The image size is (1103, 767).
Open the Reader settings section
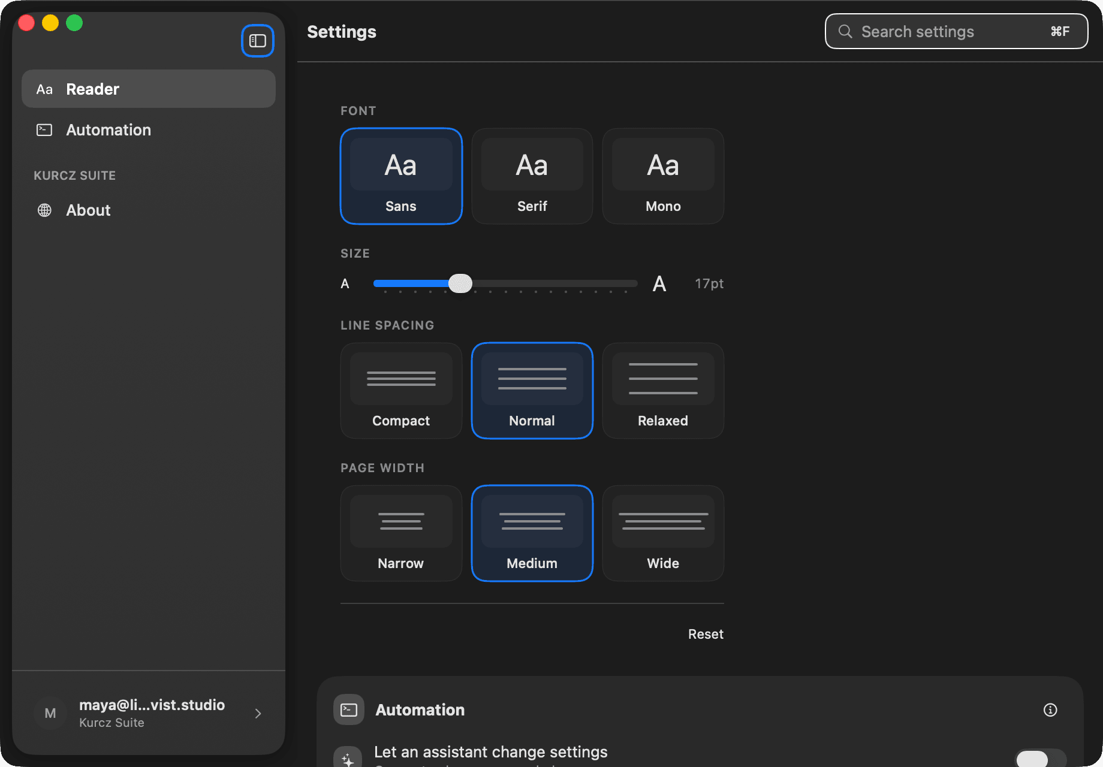point(149,89)
